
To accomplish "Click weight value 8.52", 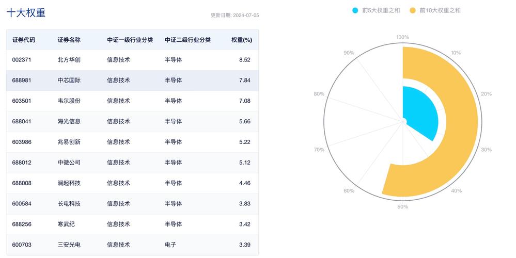I will [x=245, y=60].
